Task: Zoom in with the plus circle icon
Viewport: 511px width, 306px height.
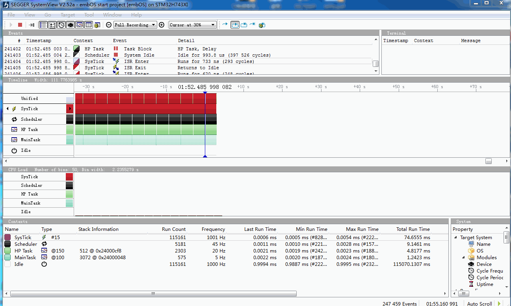Action: click(x=162, y=25)
